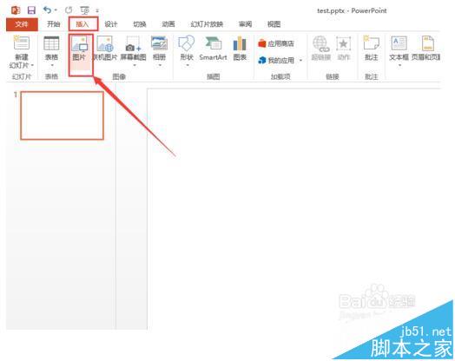This screenshot has width=455, height=361.
Task: Switch to the 开始 Home tab
Action: click(x=54, y=24)
